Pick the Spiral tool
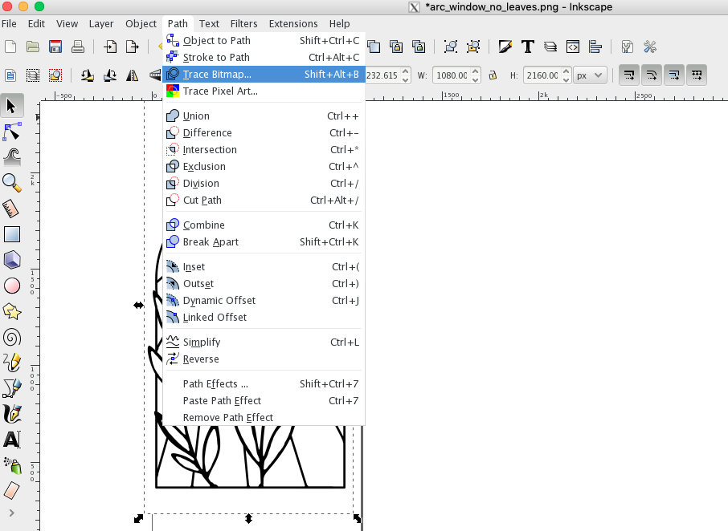The width and height of the screenshot is (728, 531). click(12, 338)
